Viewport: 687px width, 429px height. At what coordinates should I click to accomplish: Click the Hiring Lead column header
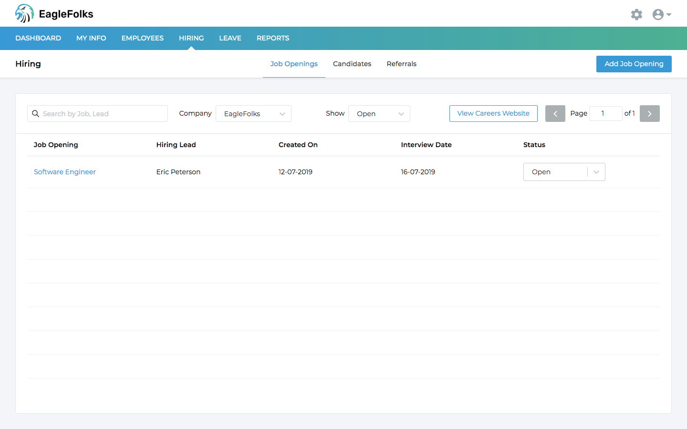click(x=176, y=145)
